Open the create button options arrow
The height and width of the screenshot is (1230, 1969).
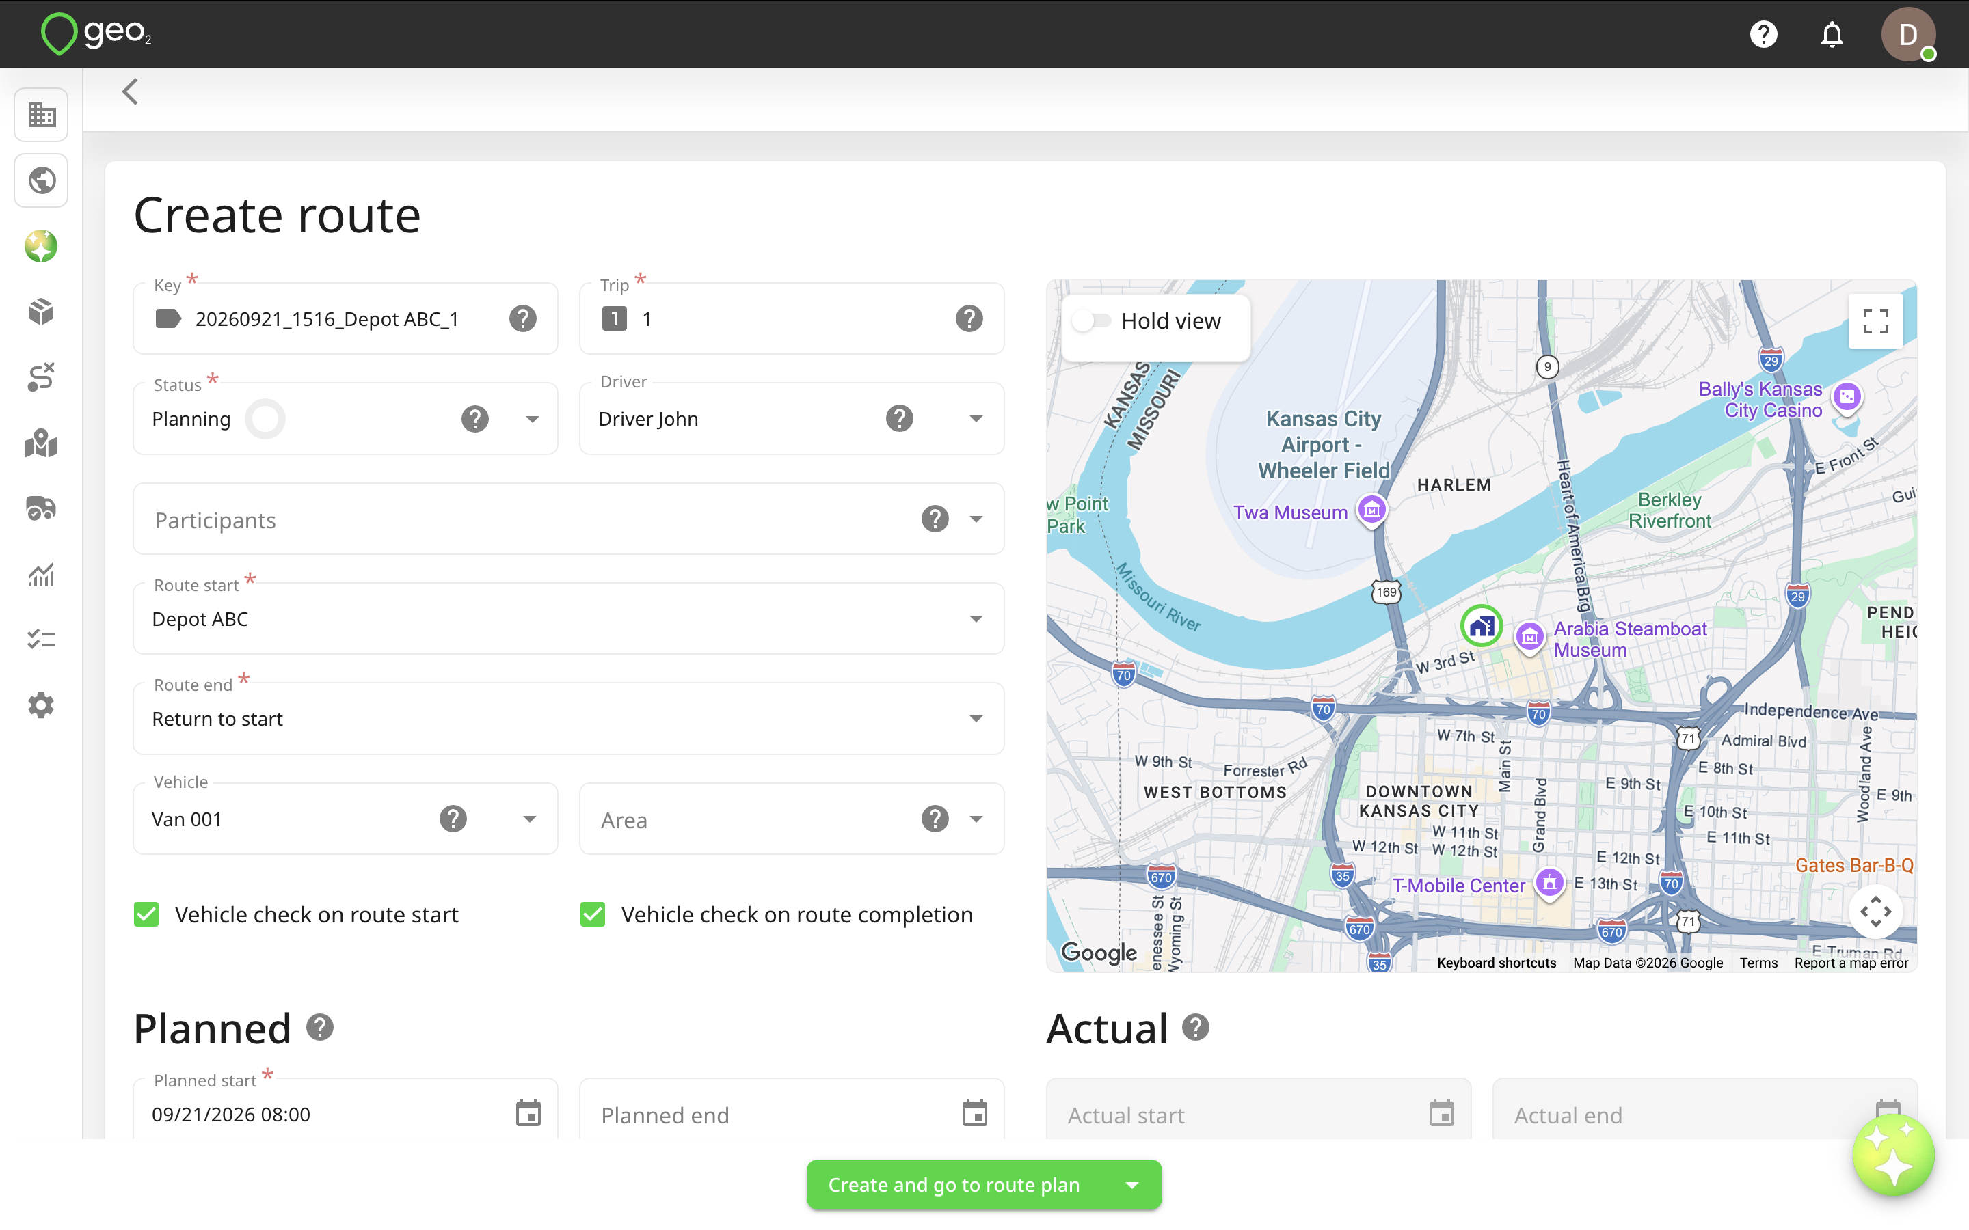pos(1131,1186)
